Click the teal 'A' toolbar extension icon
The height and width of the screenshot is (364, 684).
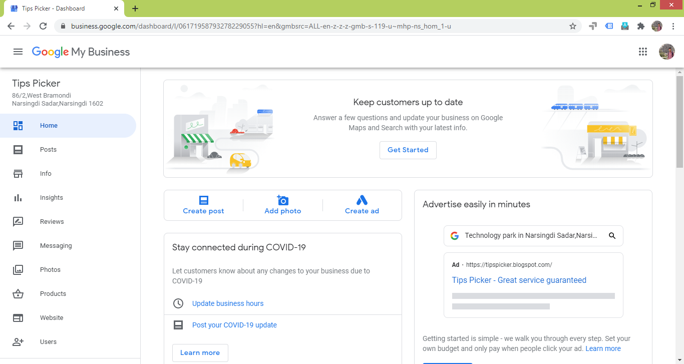(x=625, y=26)
